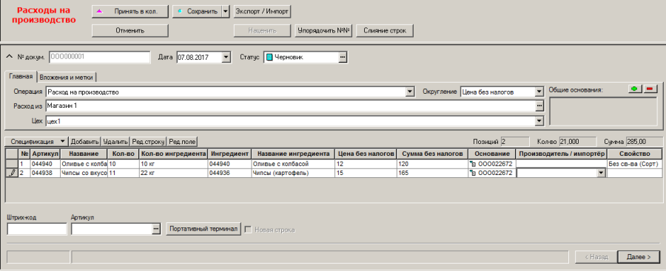Open ellipsis picker next to Артикул field
Viewport: 666px width, 271px height.
point(156,229)
